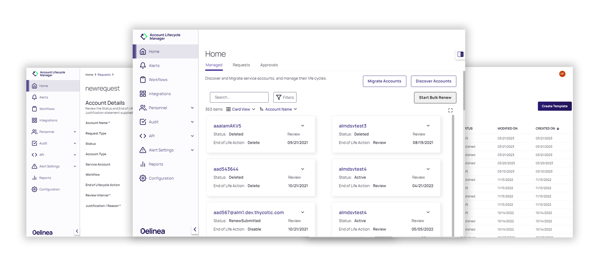
Task: Switch to the Requests tab
Action: point(241,65)
